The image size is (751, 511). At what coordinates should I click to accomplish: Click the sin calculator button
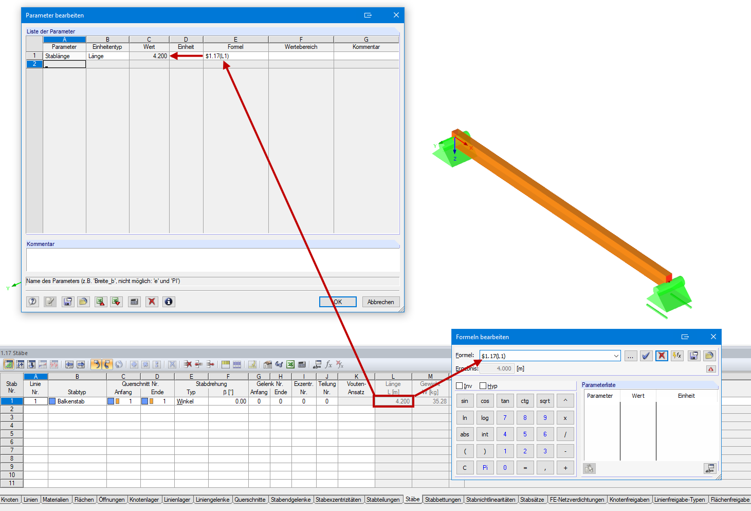tap(465, 401)
